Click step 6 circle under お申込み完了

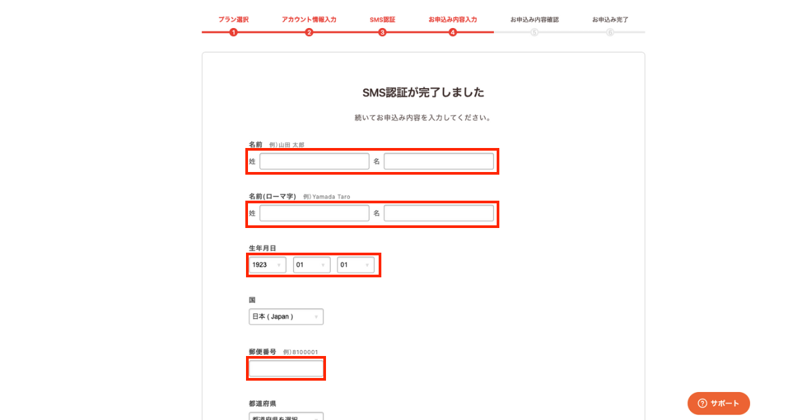coord(610,33)
